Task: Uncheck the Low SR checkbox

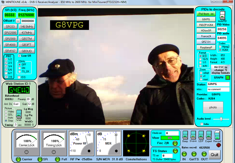Action: [20, 55]
